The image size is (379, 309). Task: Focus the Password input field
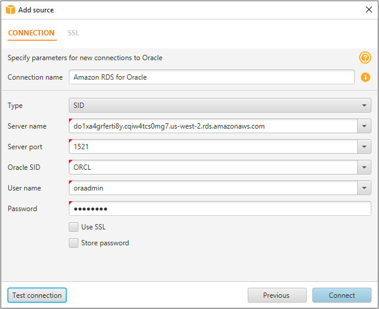coord(220,209)
